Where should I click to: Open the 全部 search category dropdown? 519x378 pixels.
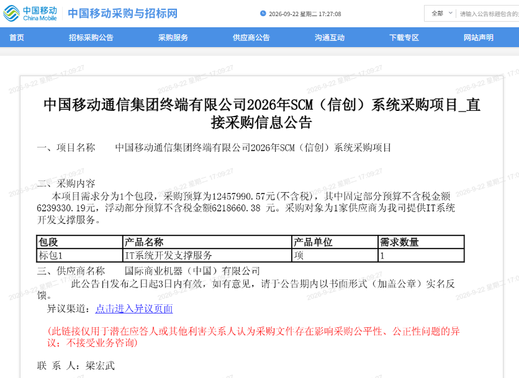[441, 14]
